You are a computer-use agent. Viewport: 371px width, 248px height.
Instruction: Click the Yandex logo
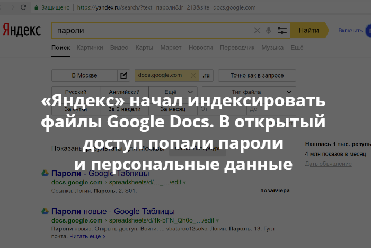(x=21, y=30)
